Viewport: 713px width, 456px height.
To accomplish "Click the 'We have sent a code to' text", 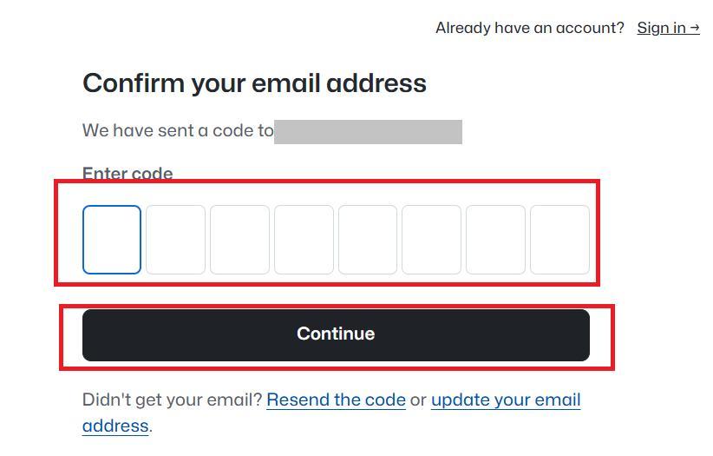I will (178, 131).
